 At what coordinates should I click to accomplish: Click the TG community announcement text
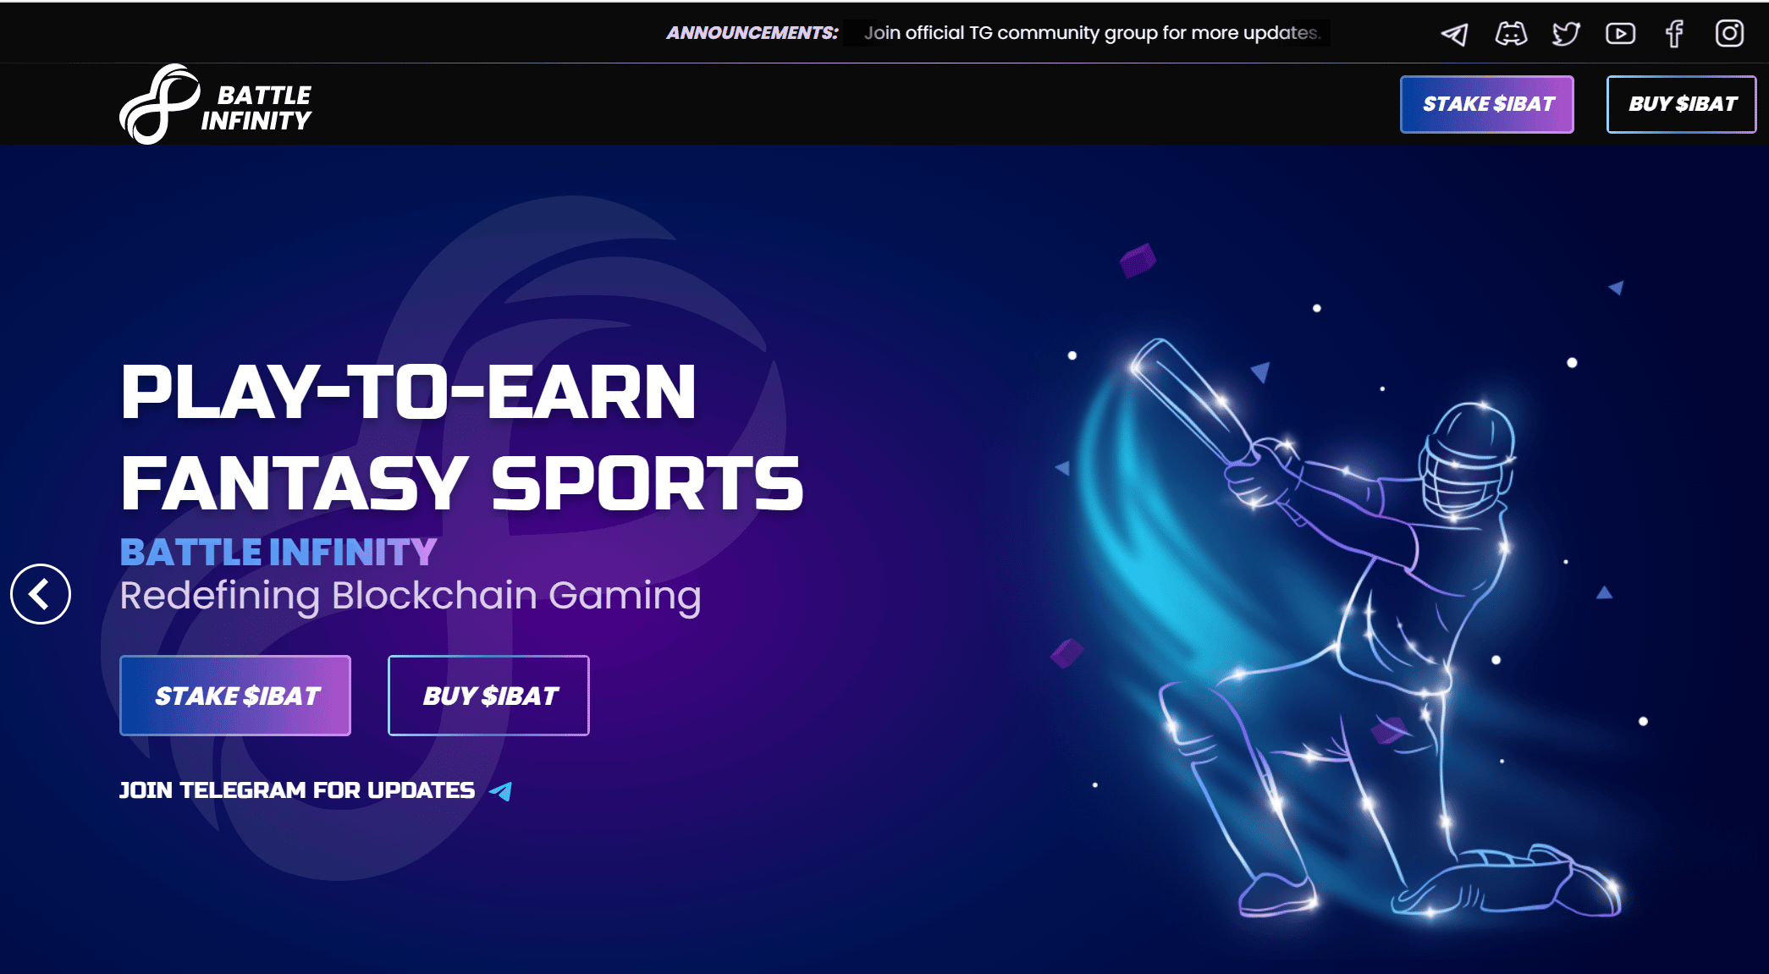[1092, 33]
